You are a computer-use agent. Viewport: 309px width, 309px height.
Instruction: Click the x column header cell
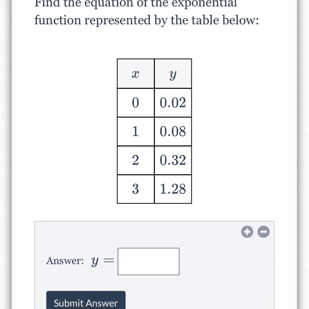pos(136,74)
